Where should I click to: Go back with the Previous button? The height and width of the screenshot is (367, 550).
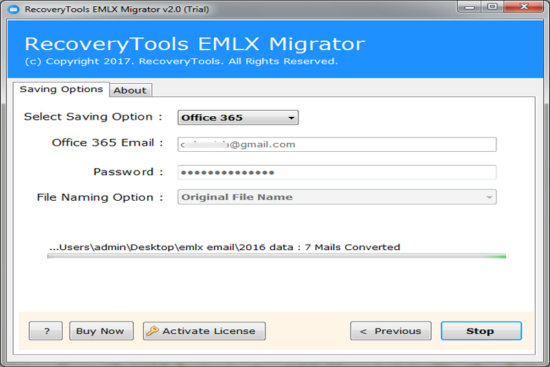(390, 331)
